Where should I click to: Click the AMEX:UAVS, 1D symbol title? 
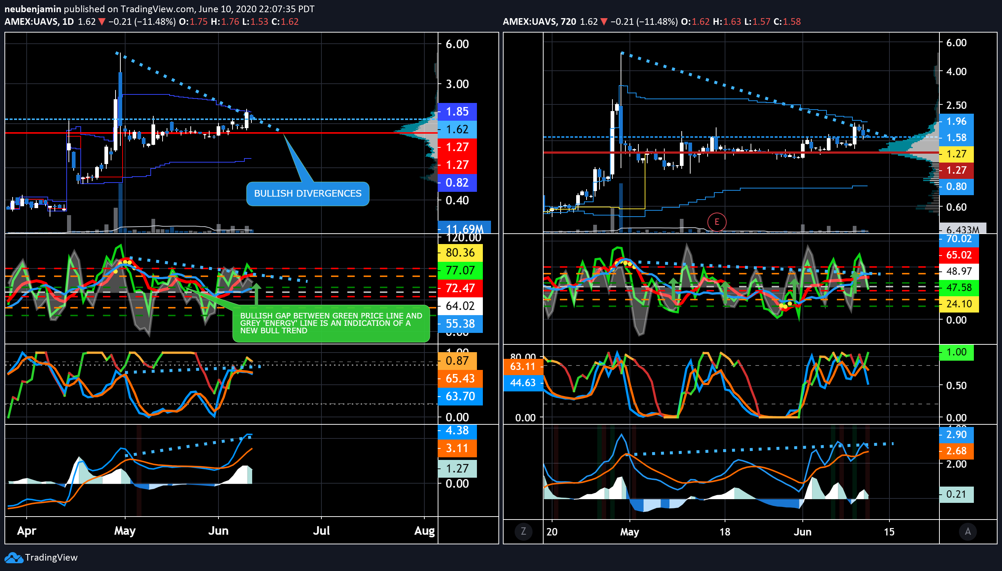39,21
